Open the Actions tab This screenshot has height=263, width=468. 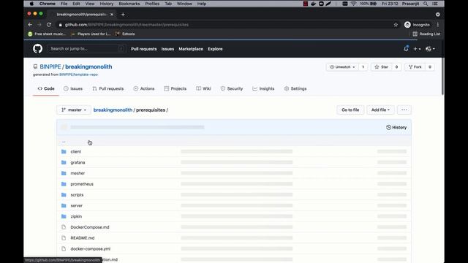tap(144, 88)
